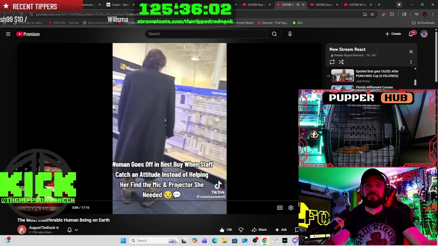438x246 pixels.
Task: Share the video
Action: point(259,230)
